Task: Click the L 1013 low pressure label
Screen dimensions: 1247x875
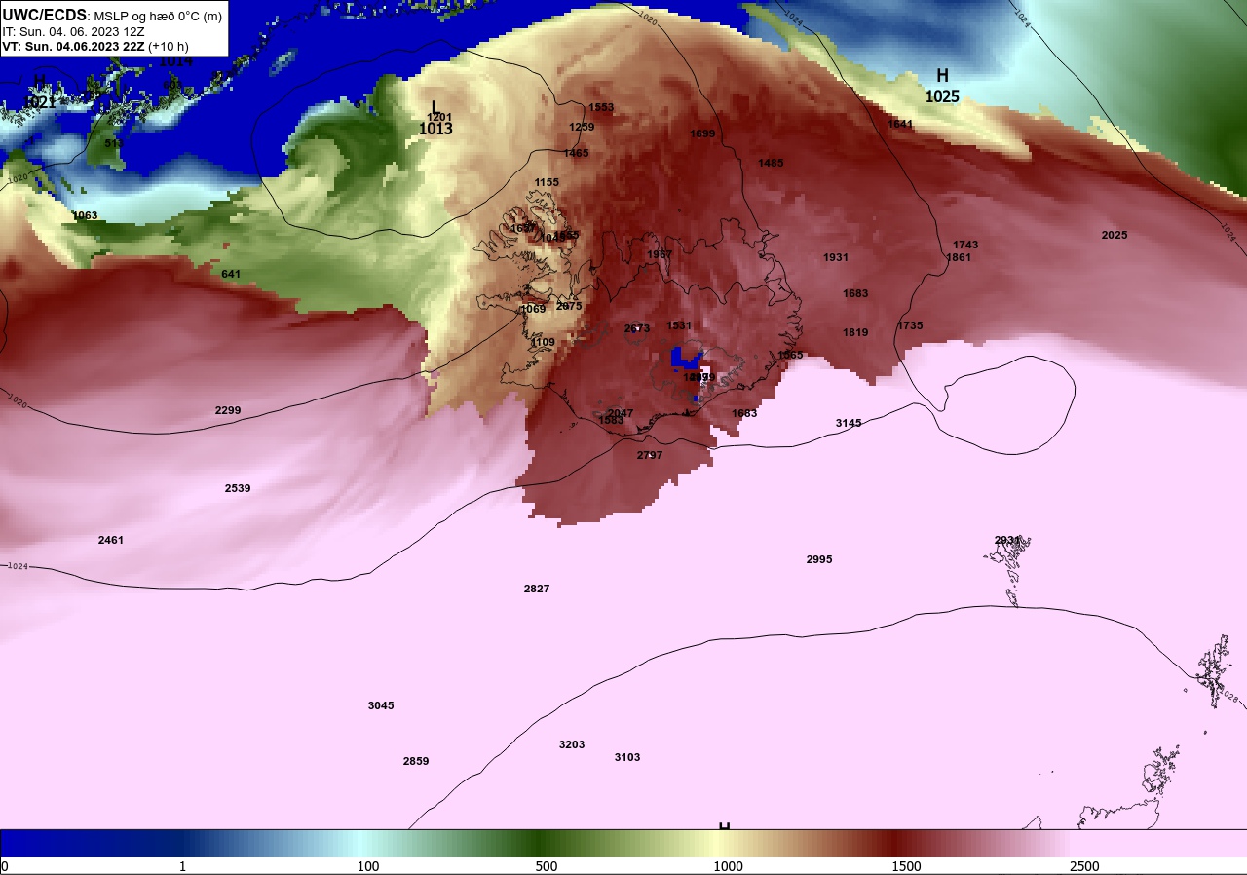Action: 435,118
